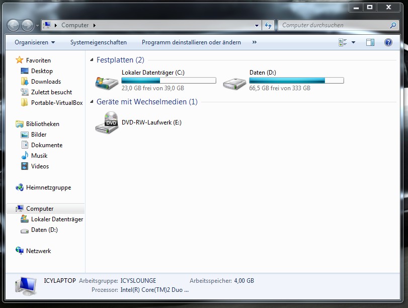
Task: Click the computer icon in address bar
Action: [47, 25]
